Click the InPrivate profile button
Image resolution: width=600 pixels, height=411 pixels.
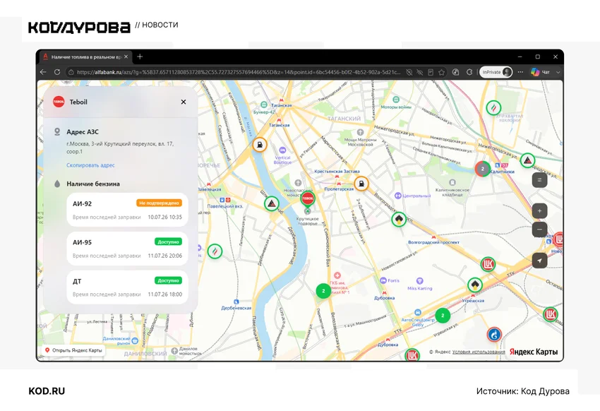click(496, 72)
